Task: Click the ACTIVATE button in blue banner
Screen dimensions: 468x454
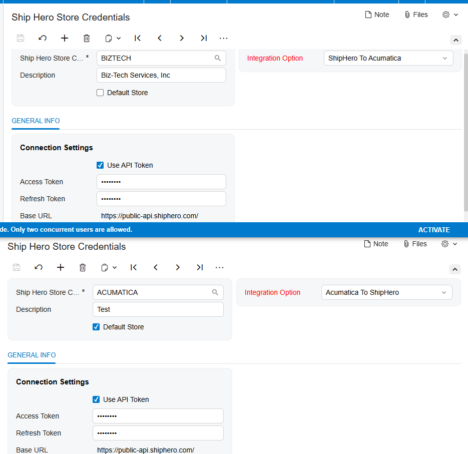Action: pos(434,230)
